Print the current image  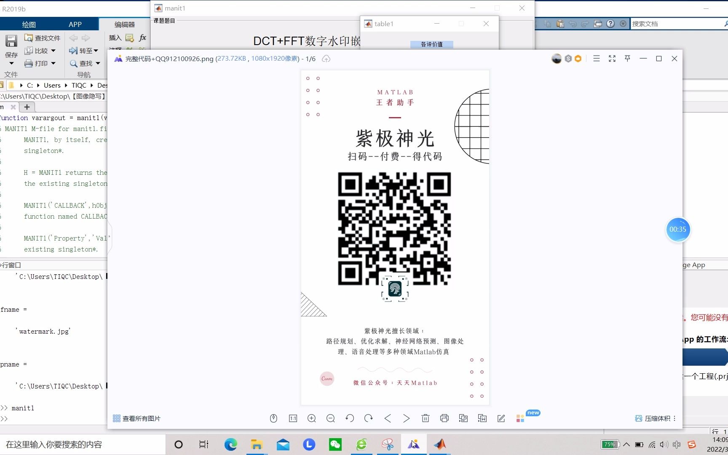pos(444,418)
